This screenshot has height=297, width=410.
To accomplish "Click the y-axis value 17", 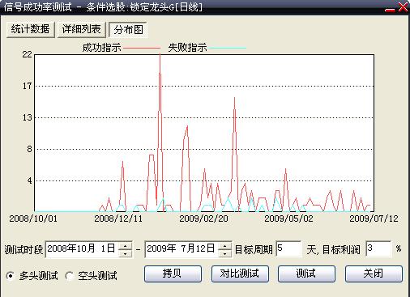I will (x=27, y=87).
